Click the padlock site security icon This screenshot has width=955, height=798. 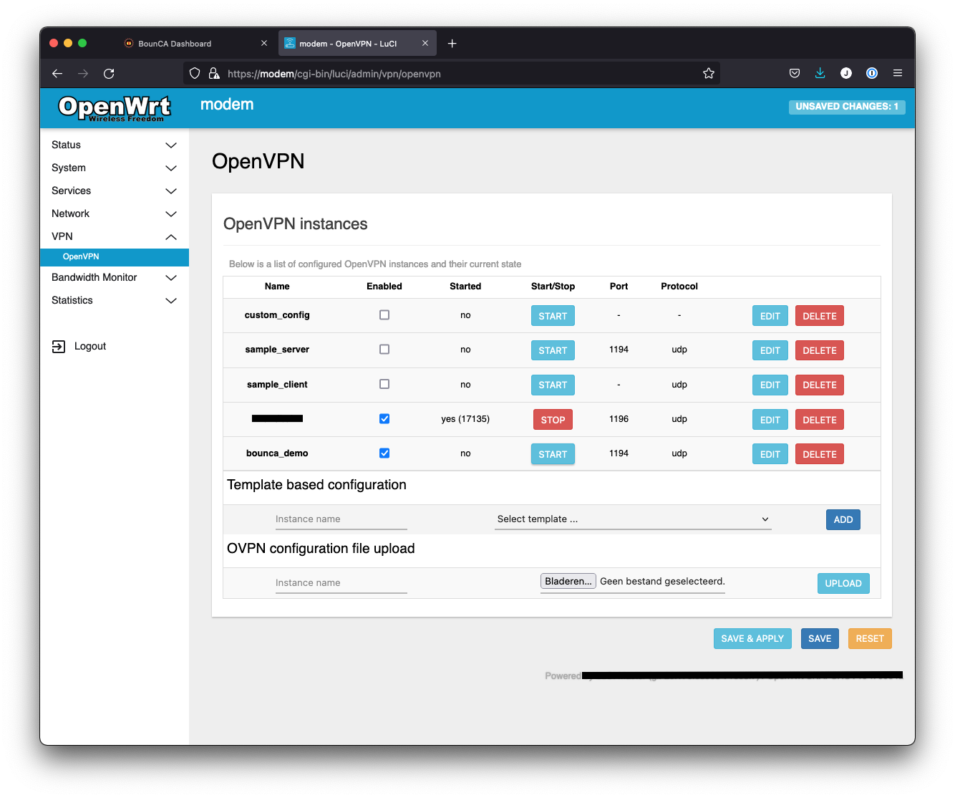point(213,73)
